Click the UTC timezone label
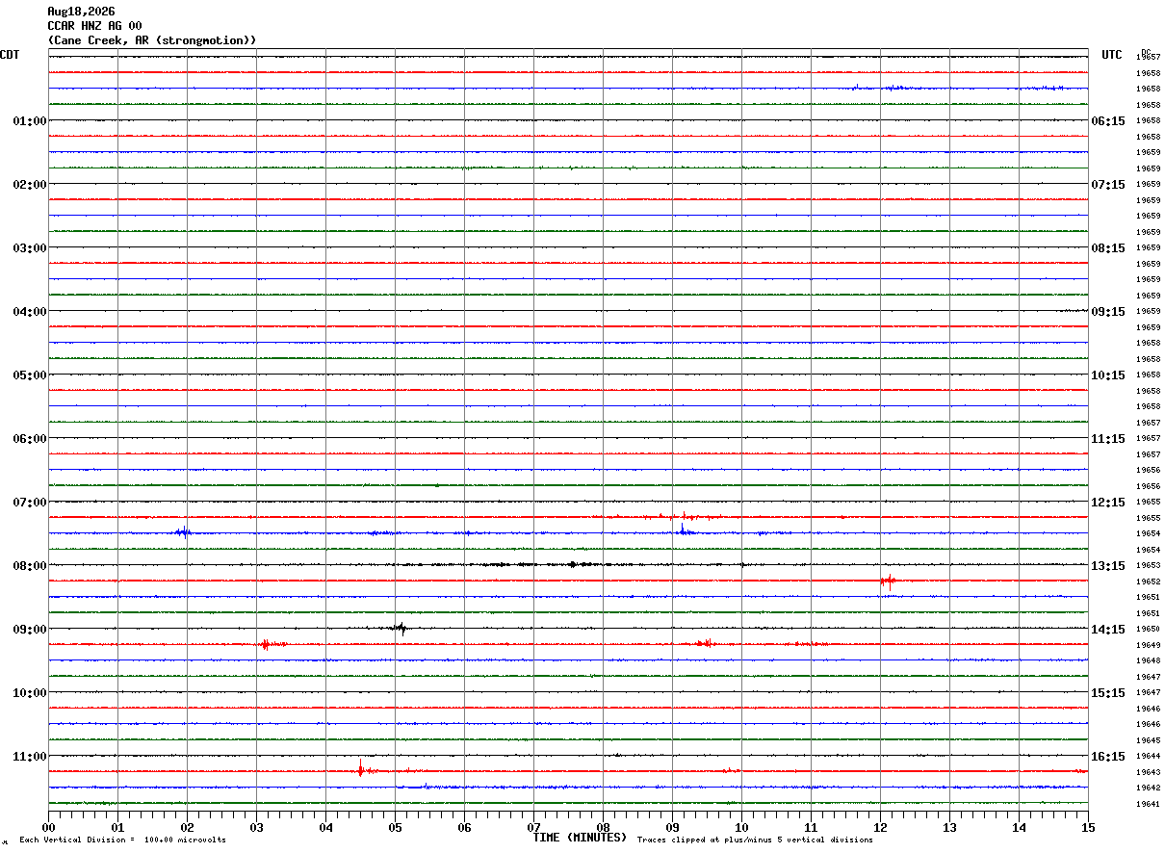 point(1112,55)
